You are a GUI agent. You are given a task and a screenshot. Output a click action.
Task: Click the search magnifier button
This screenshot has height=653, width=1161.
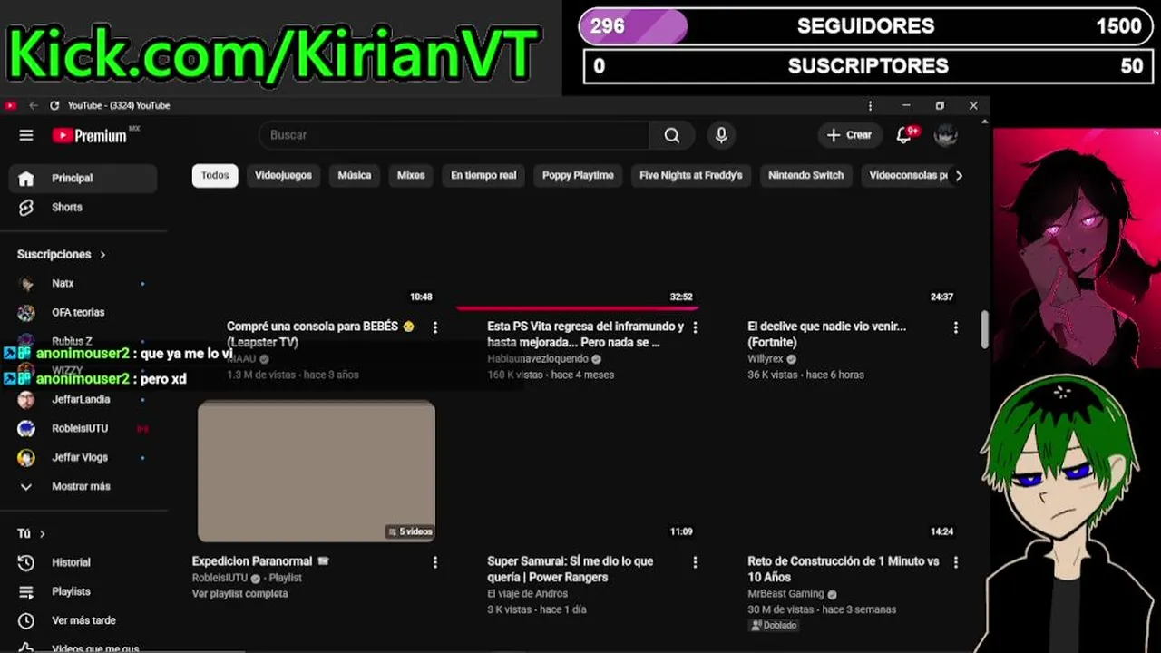point(672,135)
